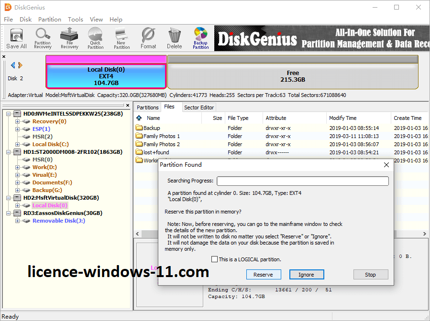Select the Free 215.3GB disk region
430x321 pixels.
pos(292,76)
